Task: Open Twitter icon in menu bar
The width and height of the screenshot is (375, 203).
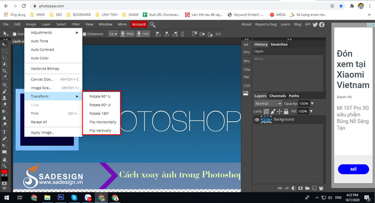Action: 315,25
